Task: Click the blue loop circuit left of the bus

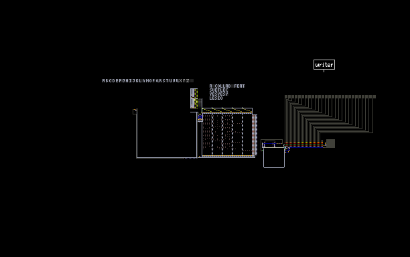Action: point(269,145)
